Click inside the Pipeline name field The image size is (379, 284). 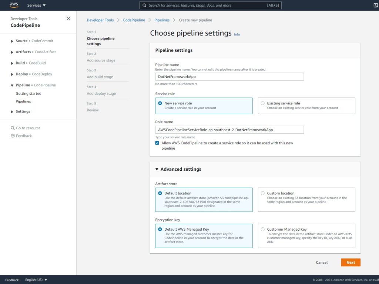point(229,76)
